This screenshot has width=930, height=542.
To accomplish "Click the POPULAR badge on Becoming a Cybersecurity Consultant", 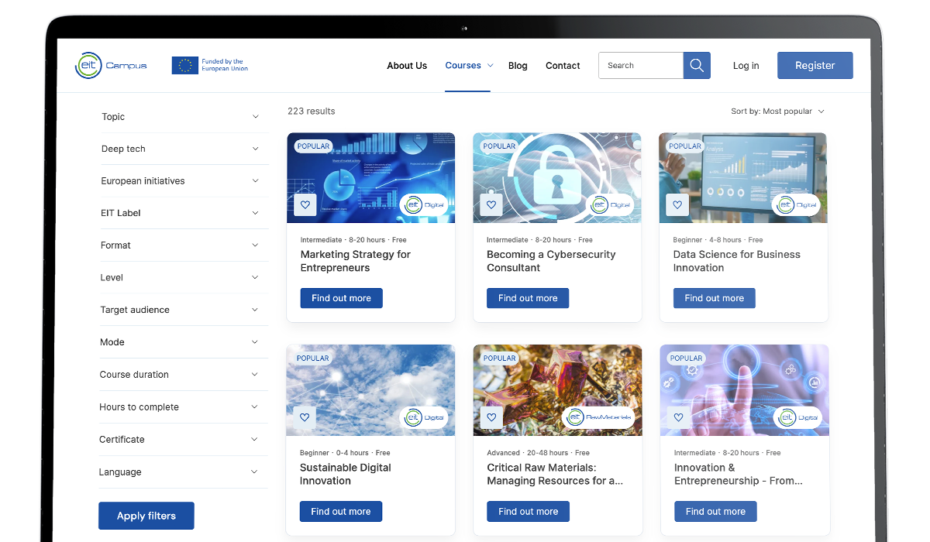I will click(x=499, y=146).
